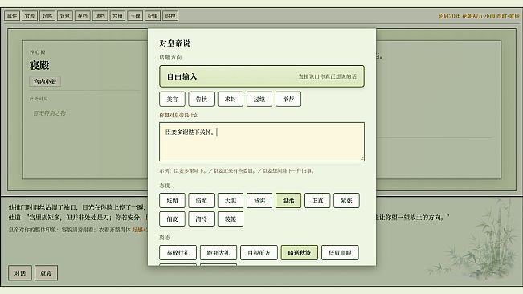Click the 对话 button at bottom left
Image resolution: width=523 pixels, height=294 pixels.
pyautogui.click(x=20, y=273)
